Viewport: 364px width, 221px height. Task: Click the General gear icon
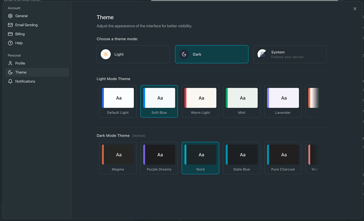point(10,16)
